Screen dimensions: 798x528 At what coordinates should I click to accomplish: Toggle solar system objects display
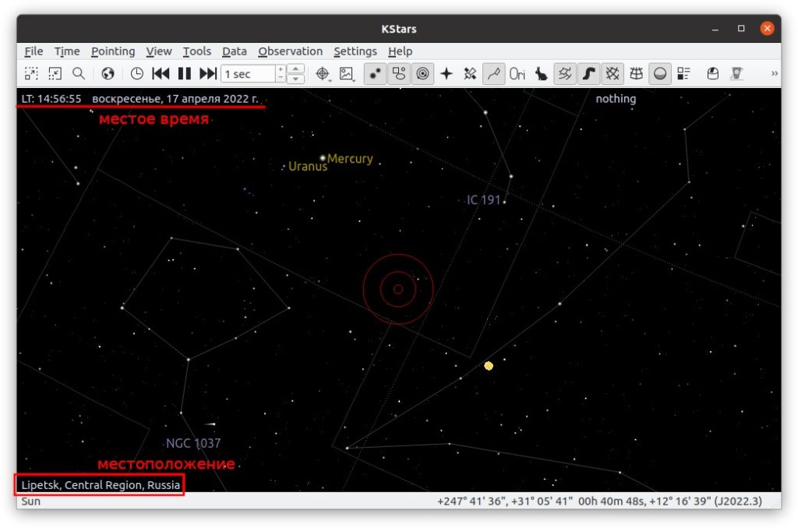tap(422, 74)
